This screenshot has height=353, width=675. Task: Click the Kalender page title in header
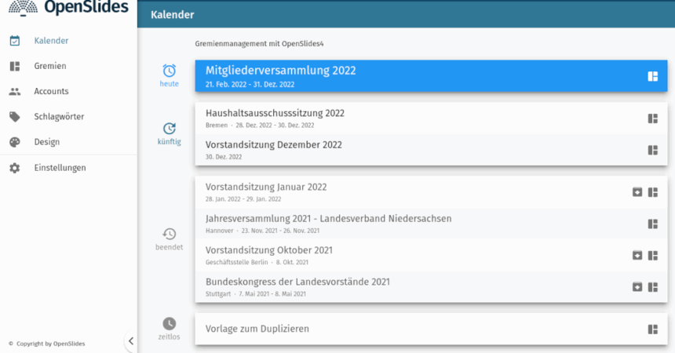(x=172, y=15)
